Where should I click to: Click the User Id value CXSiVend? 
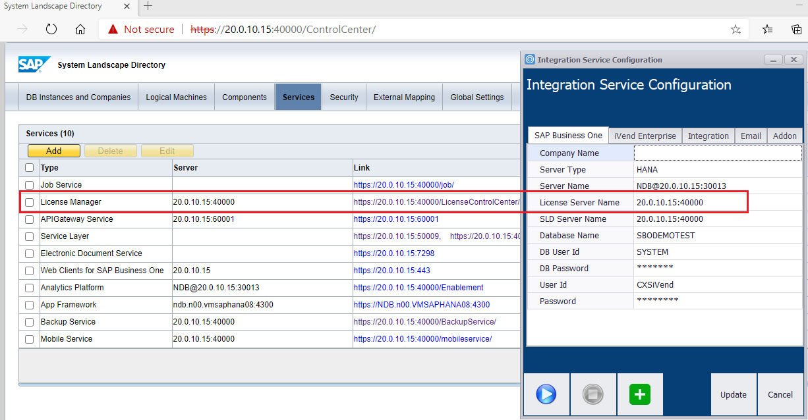(x=655, y=285)
